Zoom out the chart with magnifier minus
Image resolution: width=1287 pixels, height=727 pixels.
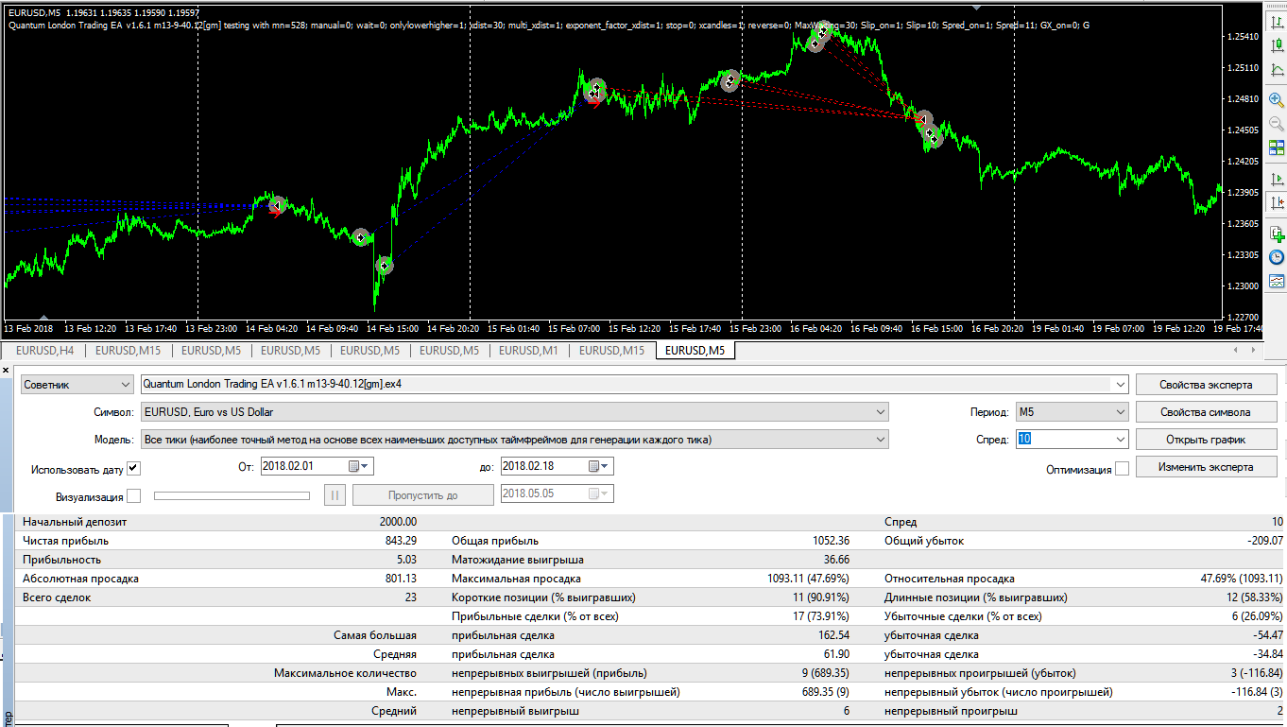1277,124
